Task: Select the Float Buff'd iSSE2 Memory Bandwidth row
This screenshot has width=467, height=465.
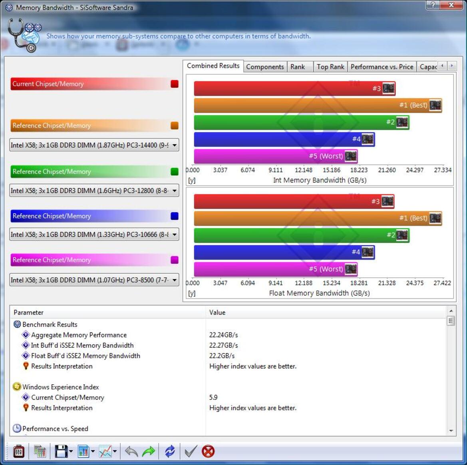Action: pos(228,356)
